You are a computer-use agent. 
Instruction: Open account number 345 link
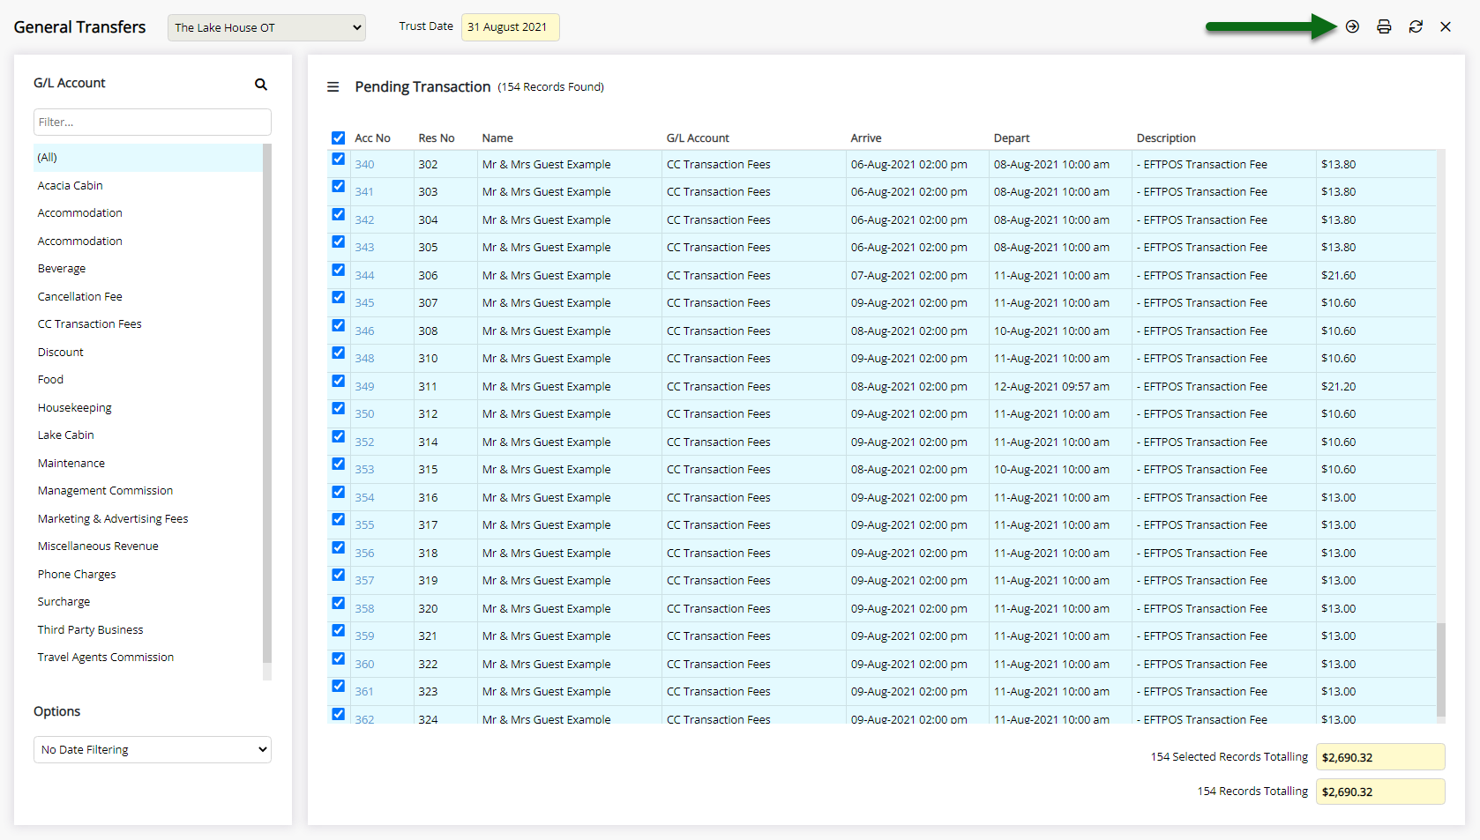(x=364, y=302)
